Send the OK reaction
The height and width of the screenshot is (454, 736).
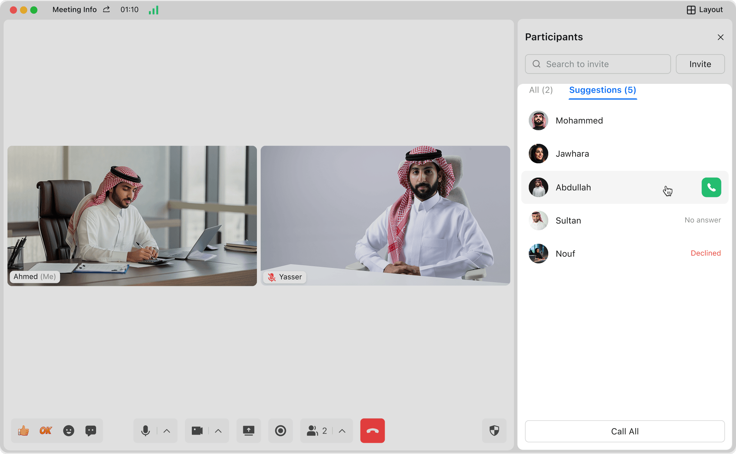coord(46,431)
